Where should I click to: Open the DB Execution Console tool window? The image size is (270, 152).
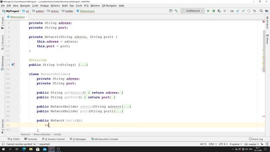tap(105, 139)
